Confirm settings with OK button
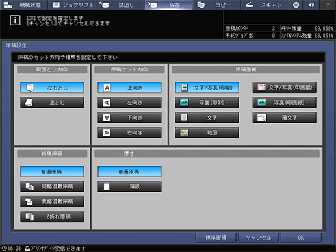336x252 pixels. tap(301, 238)
